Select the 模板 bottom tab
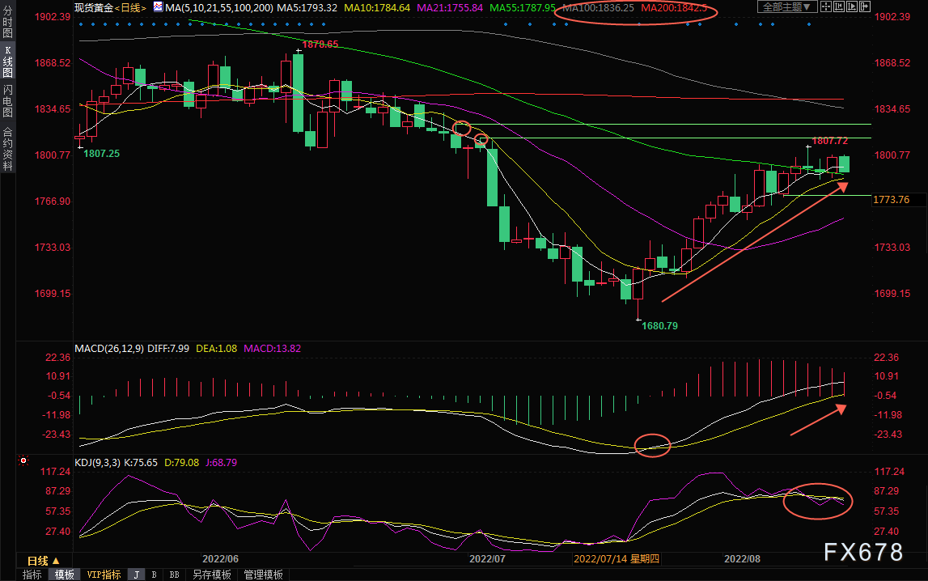This screenshot has height=581, width=928. [x=64, y=575]
